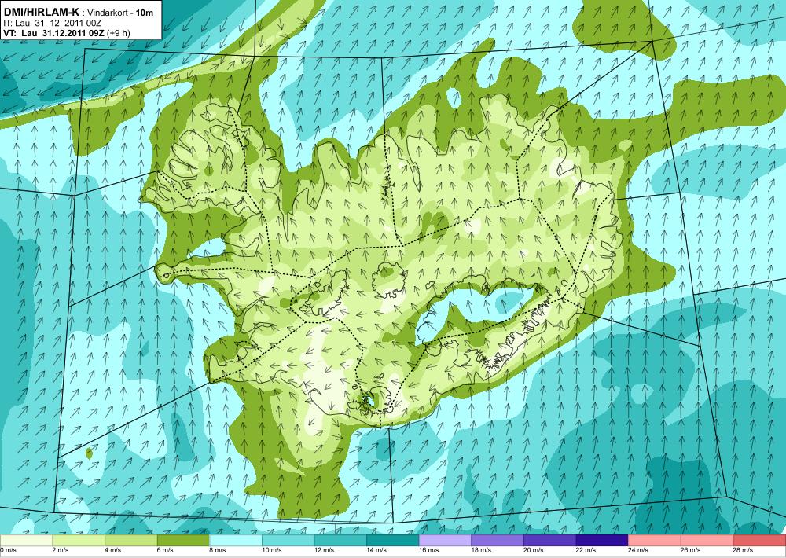Screen dimensions: 786x558
Task: Select the '14 m/s' legend label
Action: pos(376,550)
